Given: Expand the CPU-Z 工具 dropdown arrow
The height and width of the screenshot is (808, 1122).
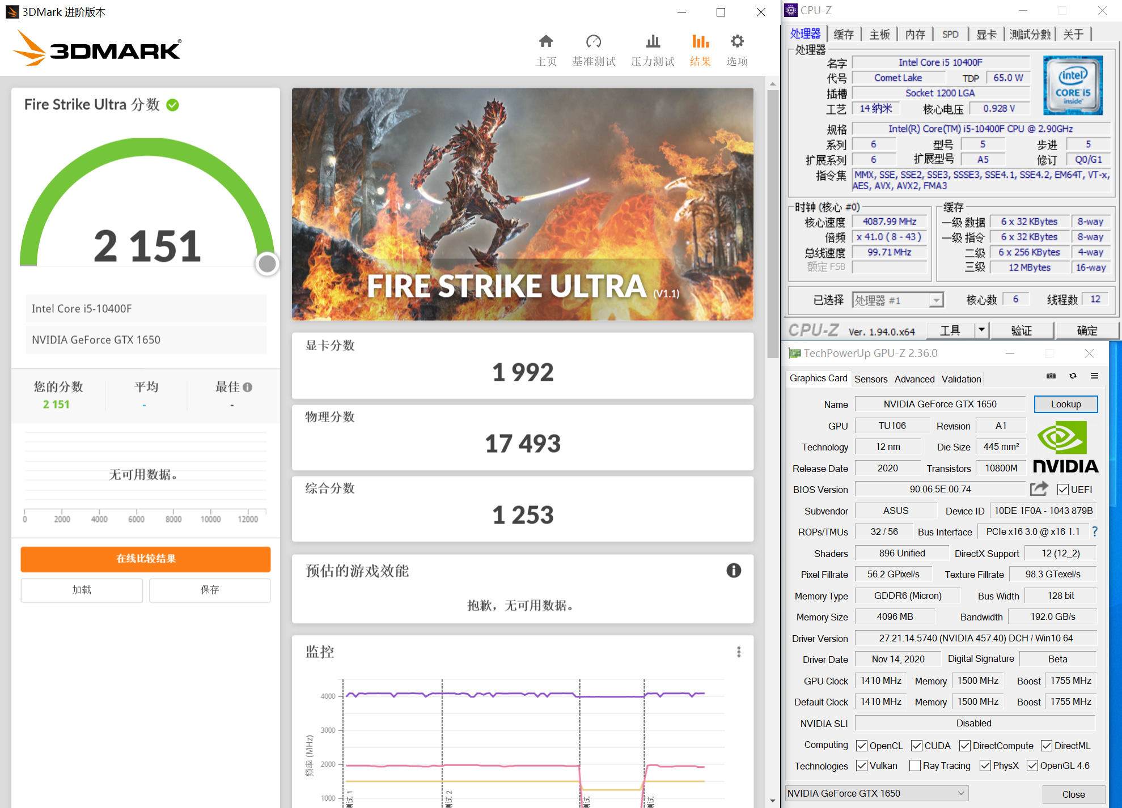Looking at the screenshot, I should tap(982, 330).
